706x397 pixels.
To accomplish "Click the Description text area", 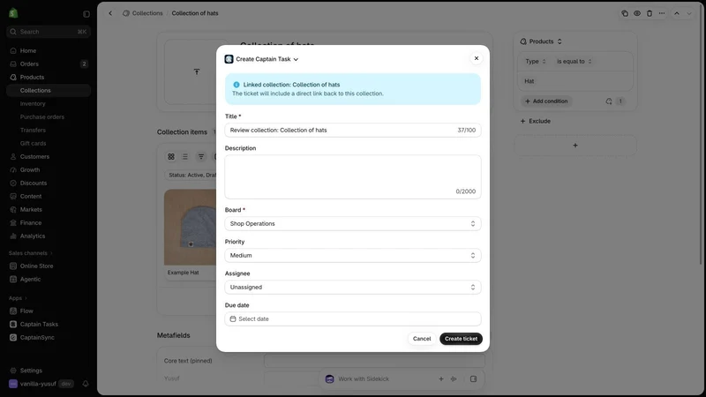I will pyautogui.click(x=352, y=177).
